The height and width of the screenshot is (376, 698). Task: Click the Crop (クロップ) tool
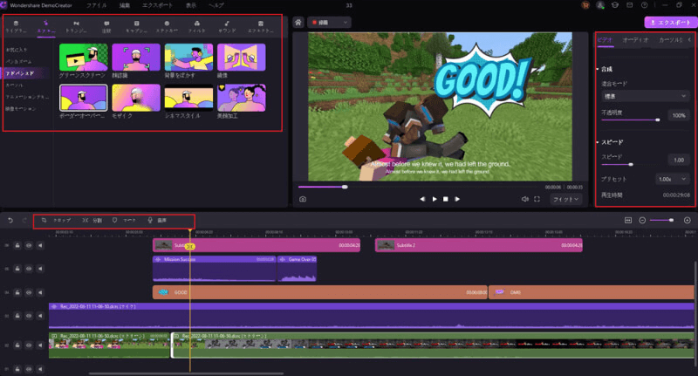[x=56, y=220]
